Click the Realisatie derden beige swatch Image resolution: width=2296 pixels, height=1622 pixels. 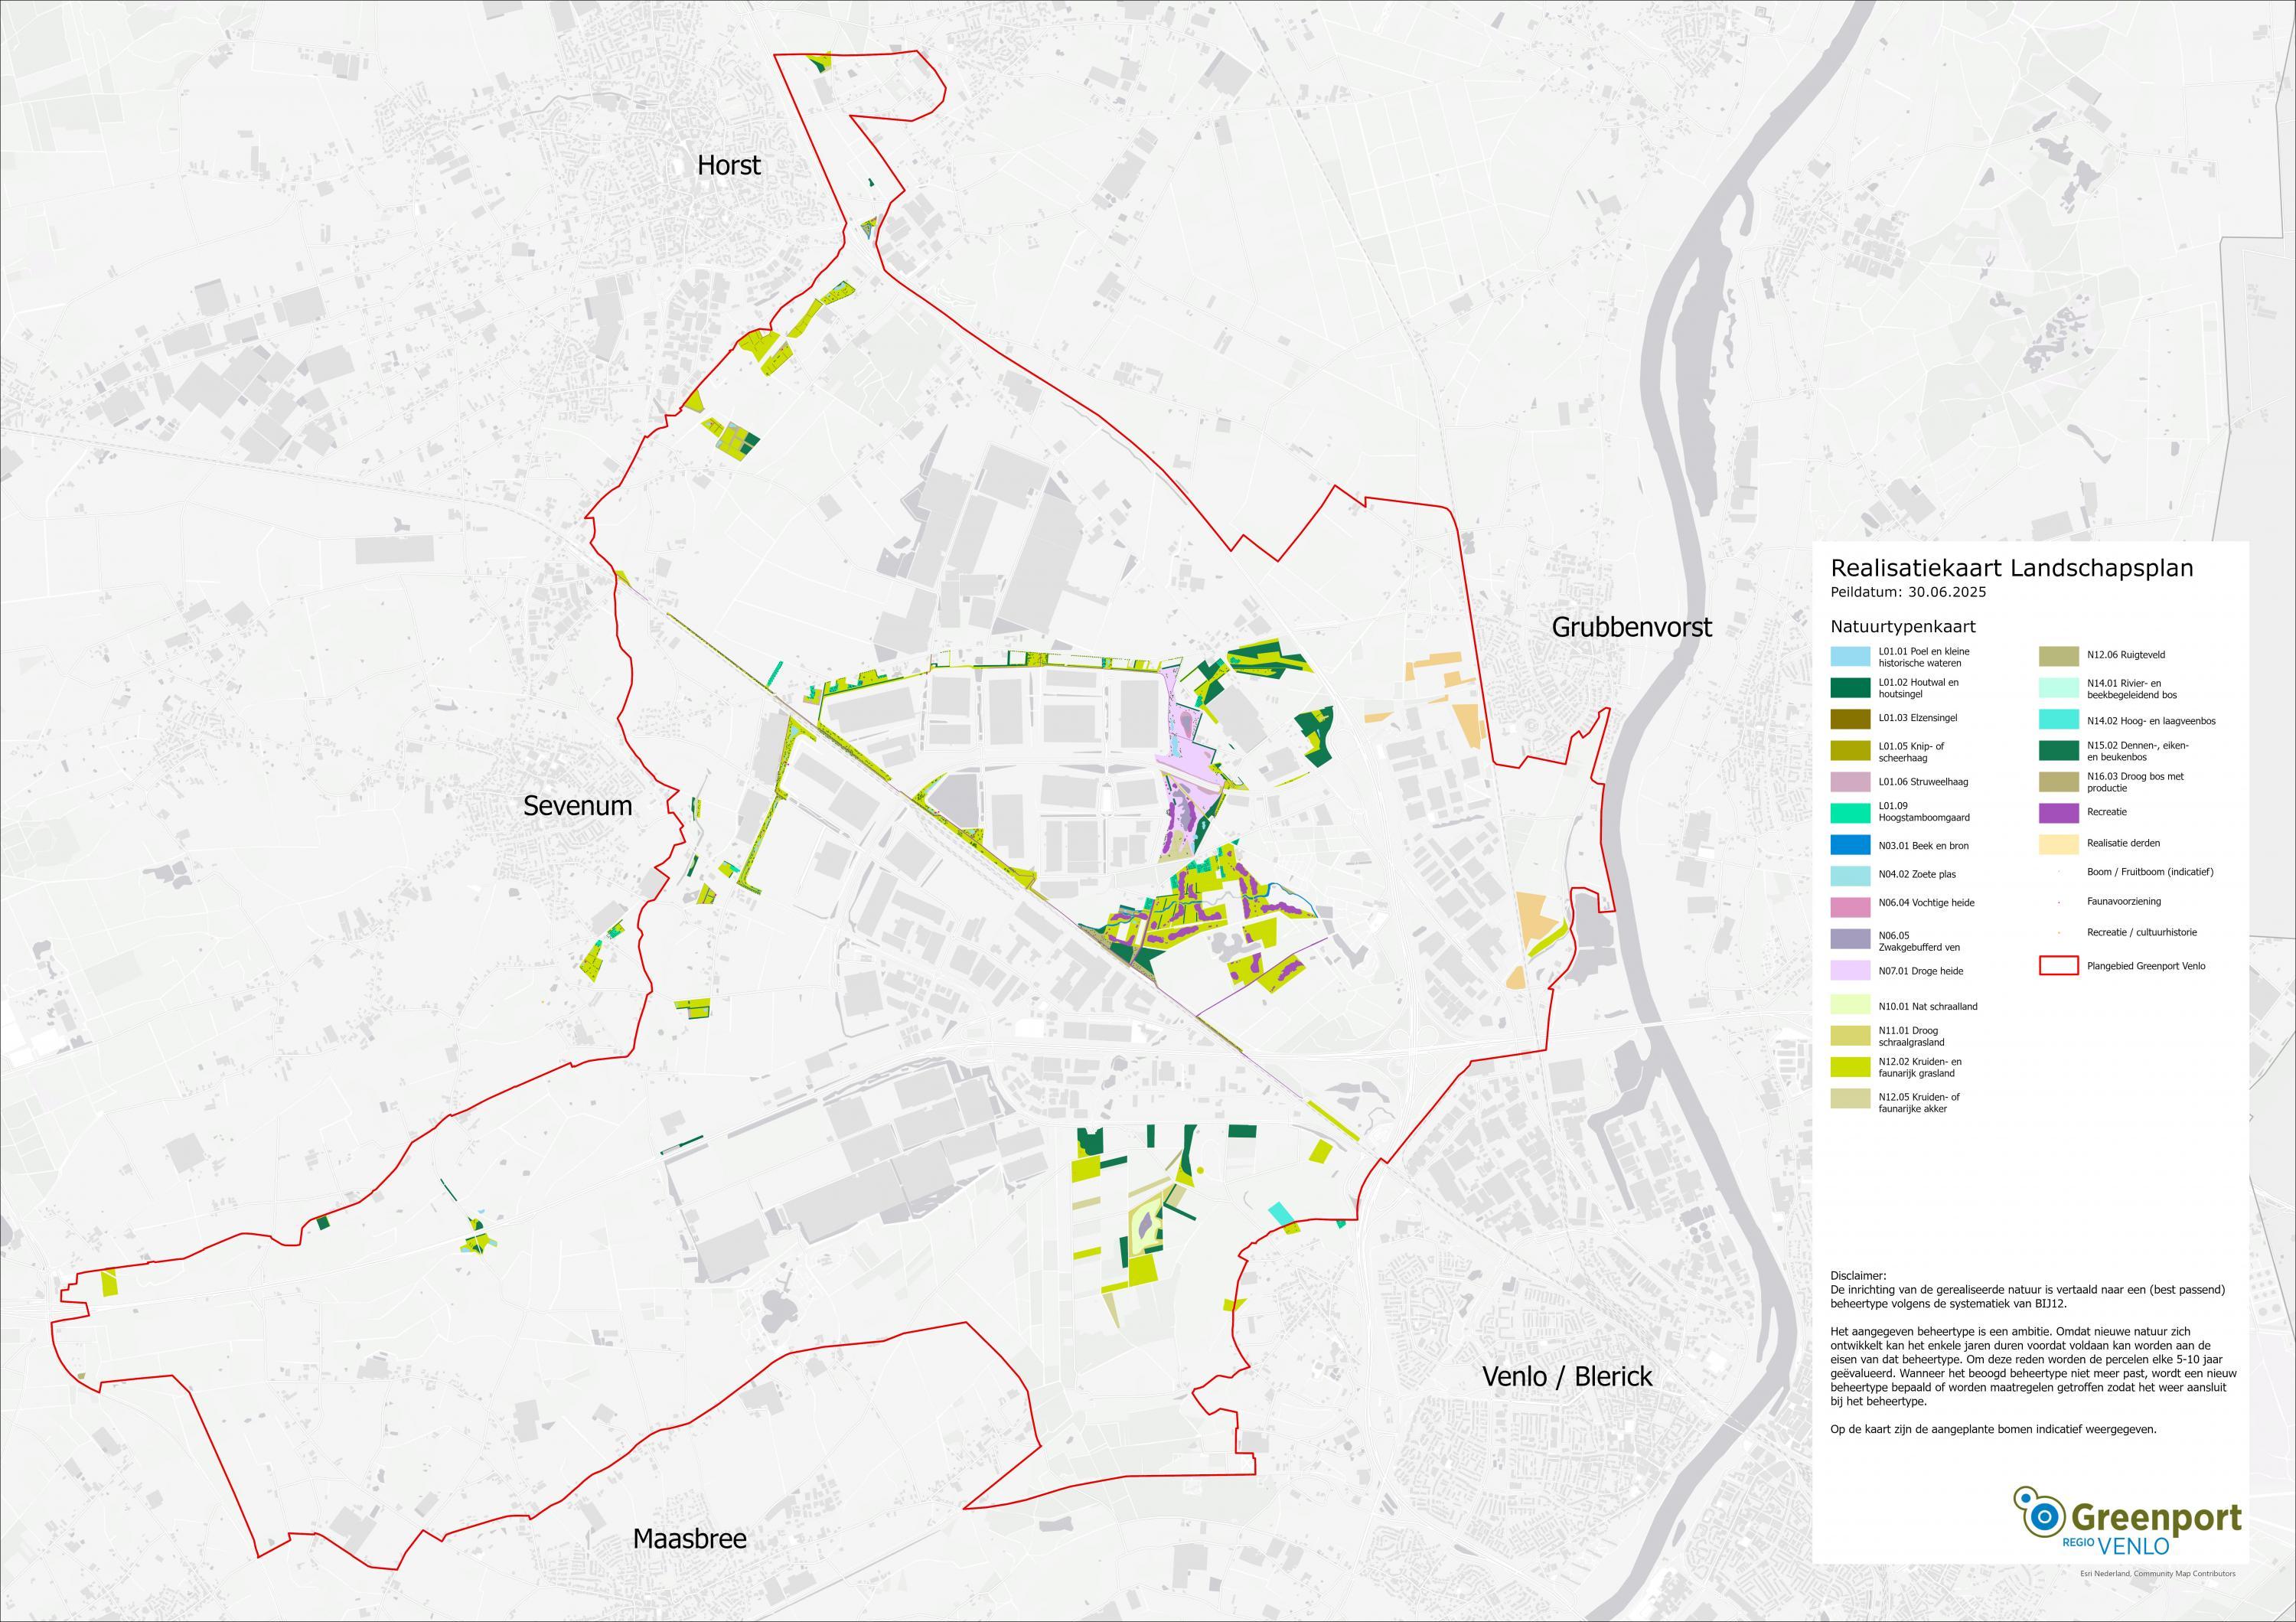(2058, 844)
